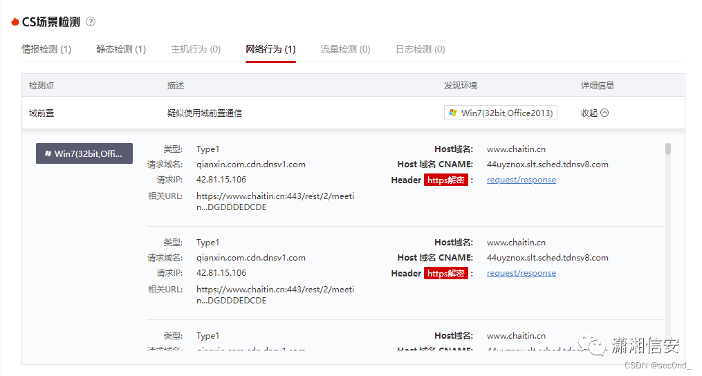Open the 情报检测 (1) tab
The height and width of the screenshot is (376, 702).
point(46,49)
